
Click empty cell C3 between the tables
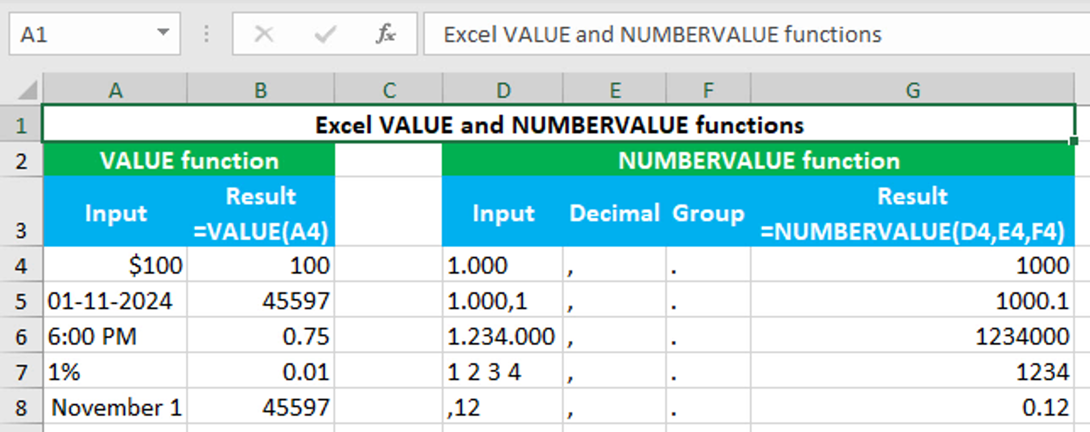tap(388, 211)
